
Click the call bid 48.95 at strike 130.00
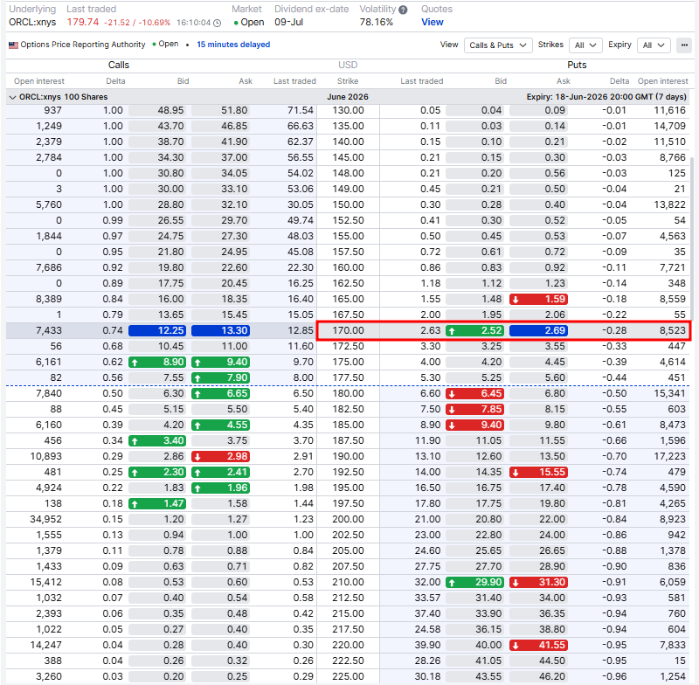click(x=157, y=111)
